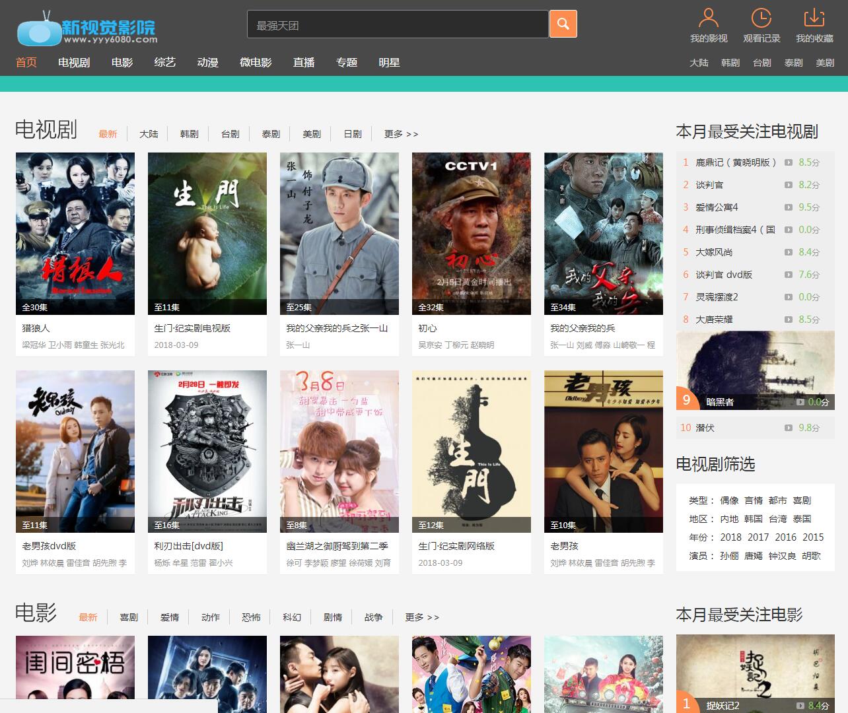Select 大陆 link in top-right header
The height and width of the screenshot is (713, 848).
[x=699, y=63]
